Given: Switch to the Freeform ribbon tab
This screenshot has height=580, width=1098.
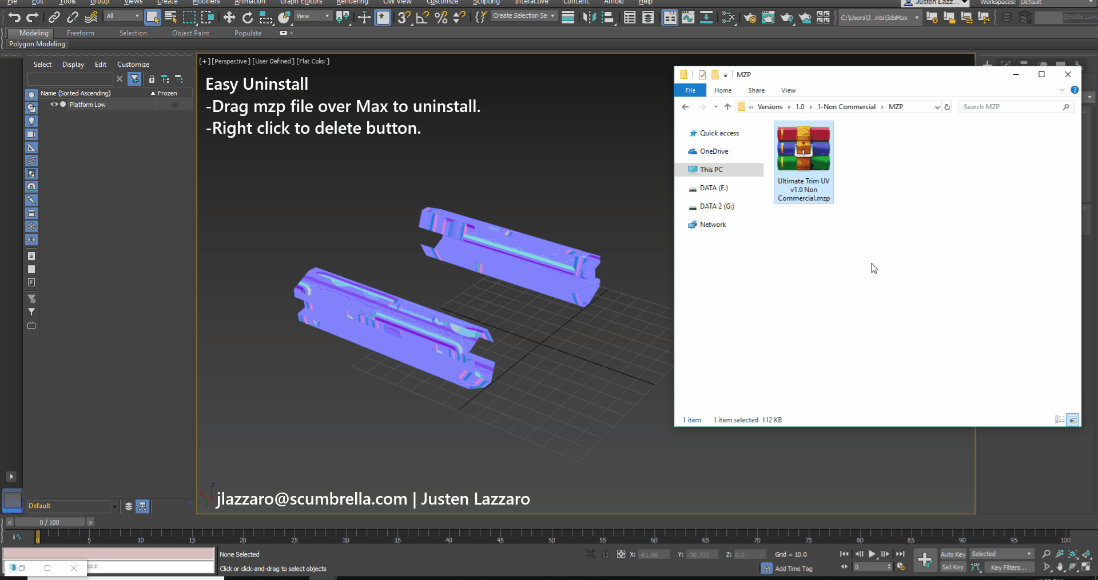Looking at the screenshot, I should pos(81,33).
